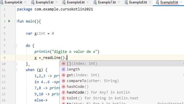
Task: Close the Exemplo5.kt tab
Action: (x=56, y=2)
